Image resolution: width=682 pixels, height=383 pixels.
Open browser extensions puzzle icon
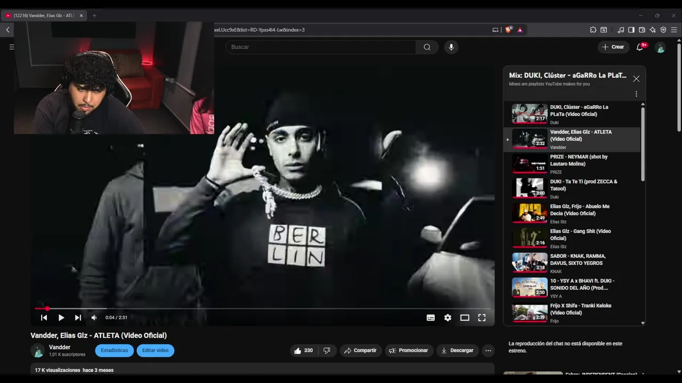pos(593,30)
